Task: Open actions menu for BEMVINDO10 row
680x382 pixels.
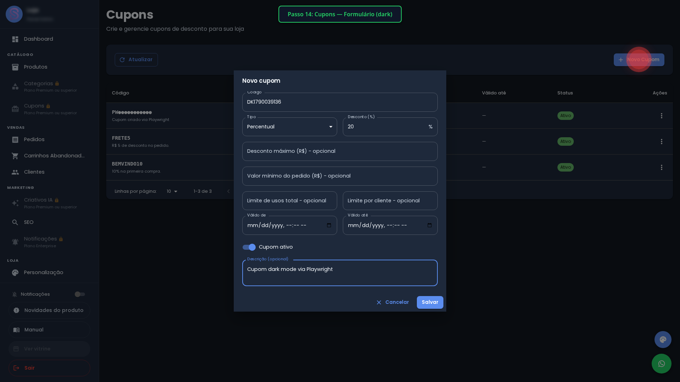Action: tap(662, 167)
